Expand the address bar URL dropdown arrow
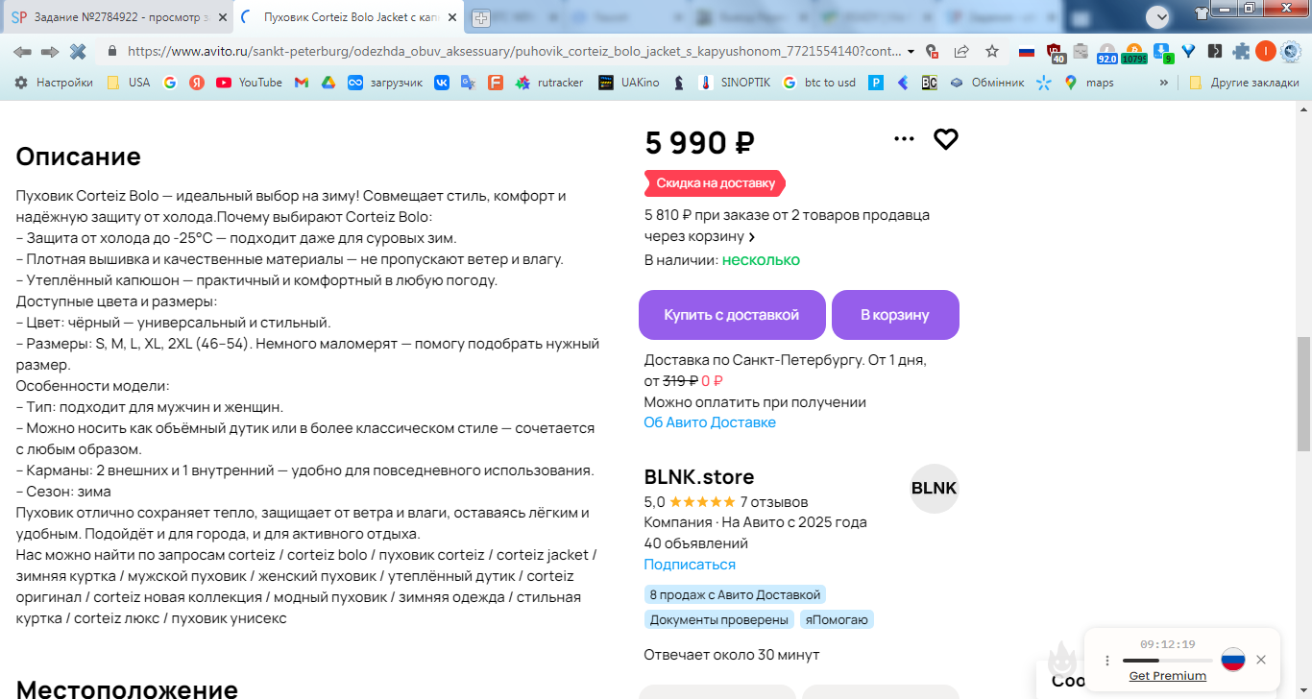 [x=911, y=52]
